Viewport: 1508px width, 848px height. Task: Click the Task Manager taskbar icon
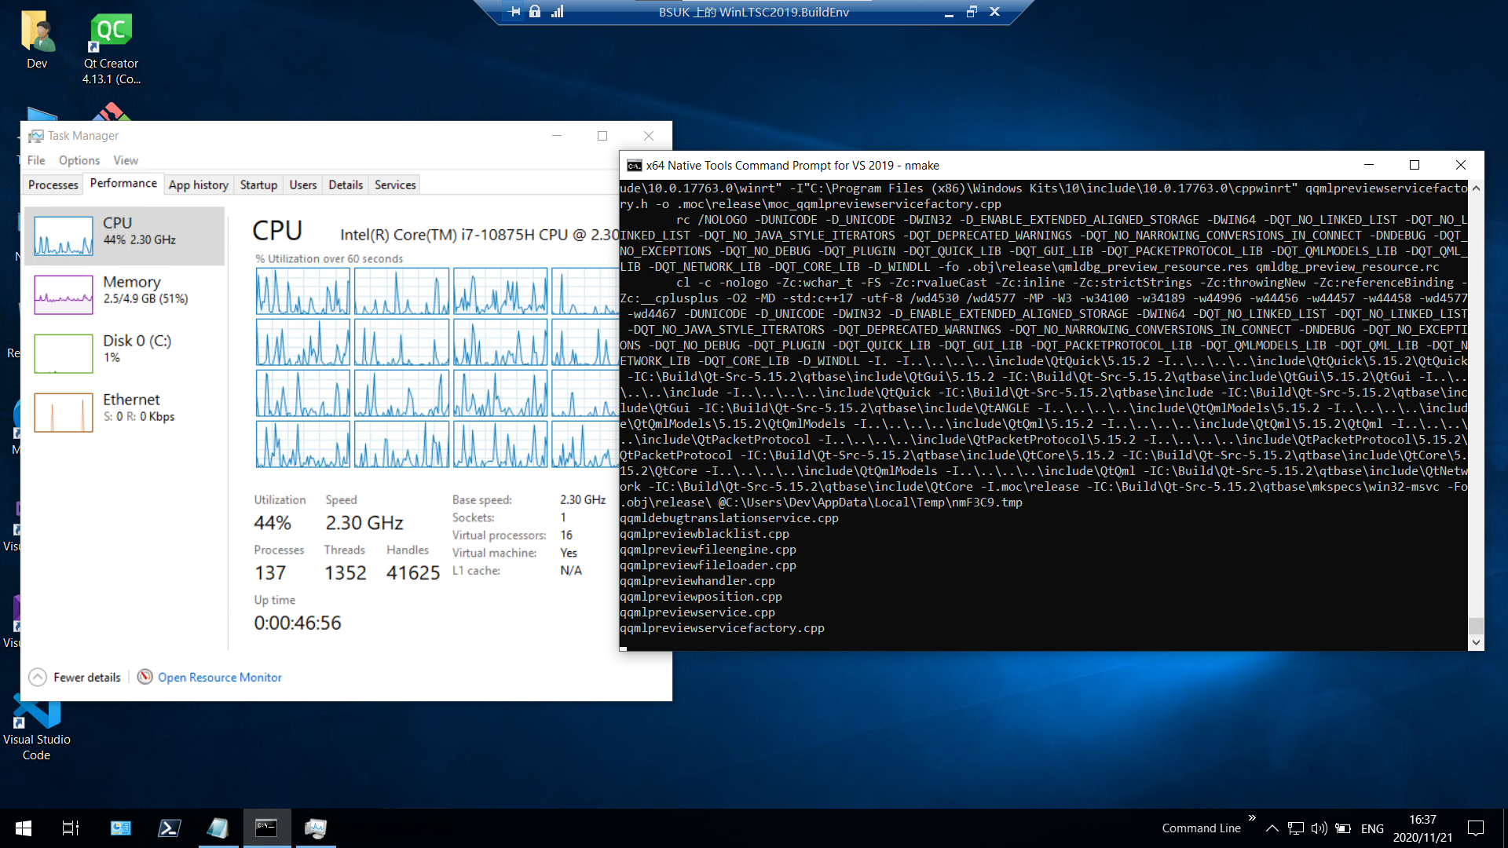[x=316, y=828]
